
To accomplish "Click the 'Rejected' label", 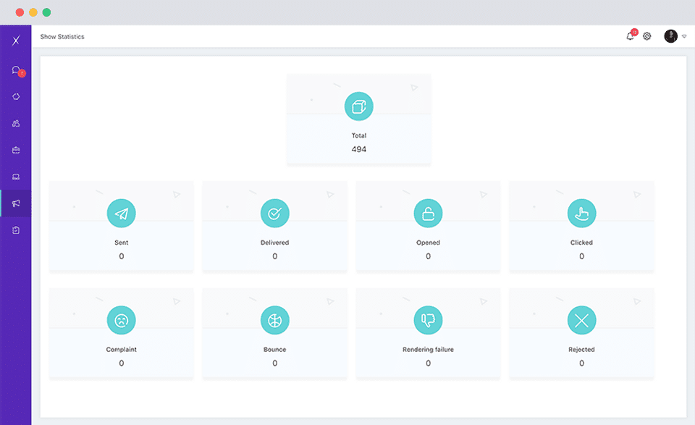I will 581,349.
